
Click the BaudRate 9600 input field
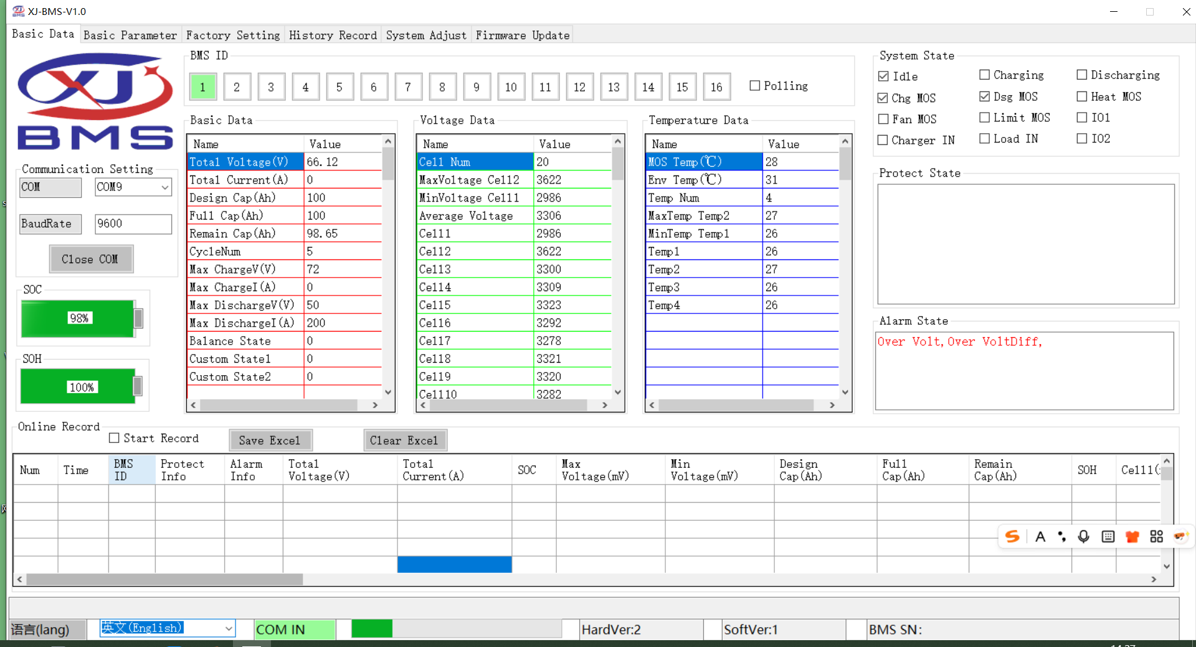[x=133, y=223]
